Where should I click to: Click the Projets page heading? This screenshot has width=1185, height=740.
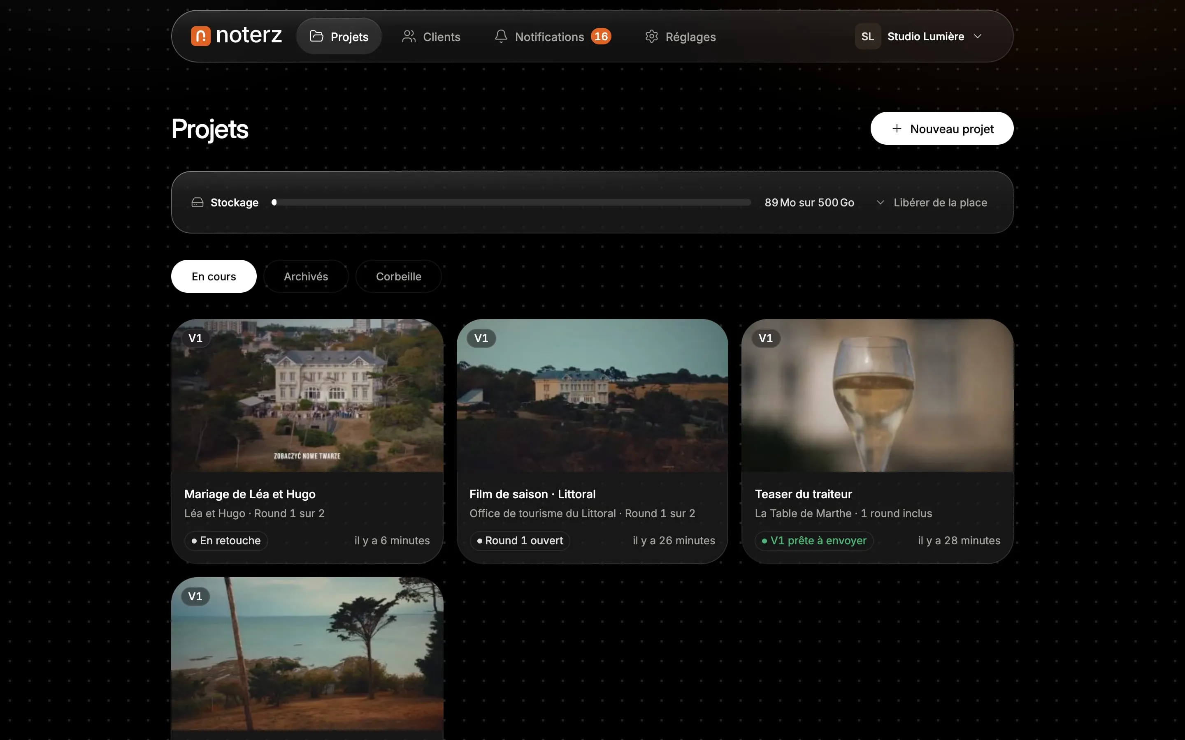[x=209, y=129]
